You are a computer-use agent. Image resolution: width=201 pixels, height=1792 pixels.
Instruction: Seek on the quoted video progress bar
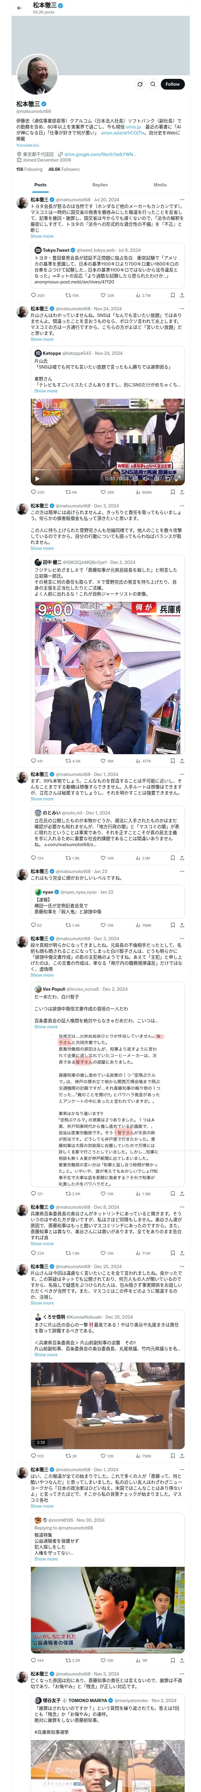tap(107, 473)
